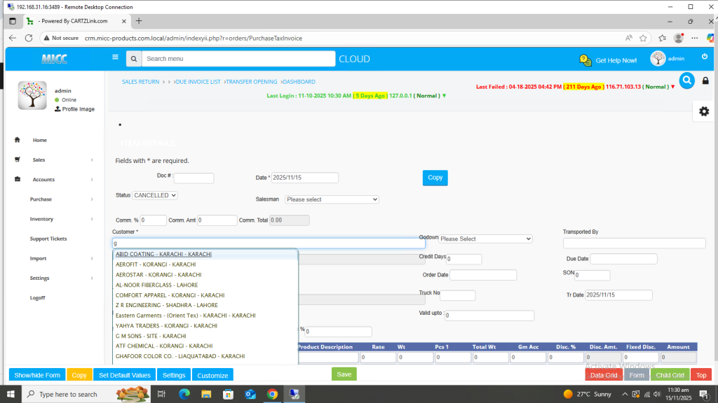The width and height of the screenshot is (718, 403).
Task: Click the blue circular search icon
Action: coord(686,80)
